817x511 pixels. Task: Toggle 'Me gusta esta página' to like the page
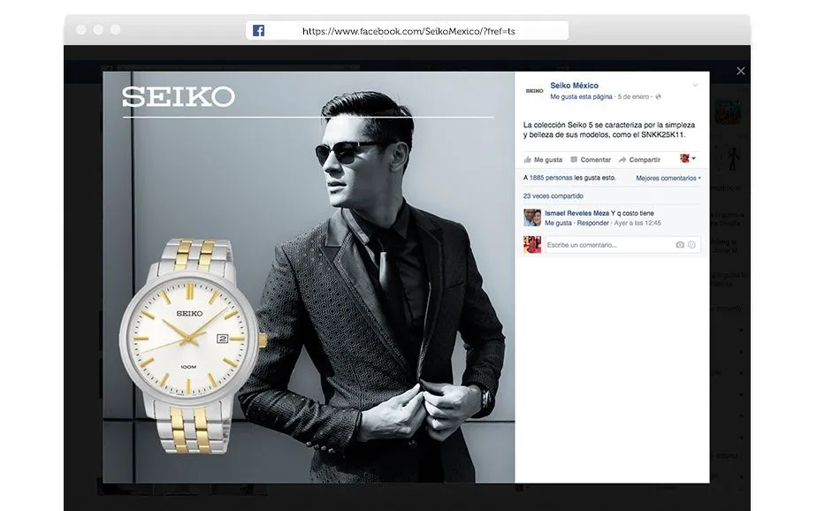[x=582, y=97]
